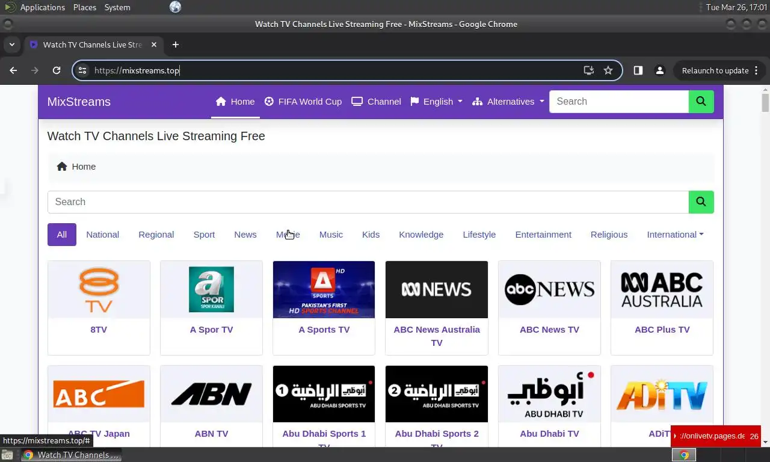
Task: Click the browser back arrow
Action: pos(13,70)
